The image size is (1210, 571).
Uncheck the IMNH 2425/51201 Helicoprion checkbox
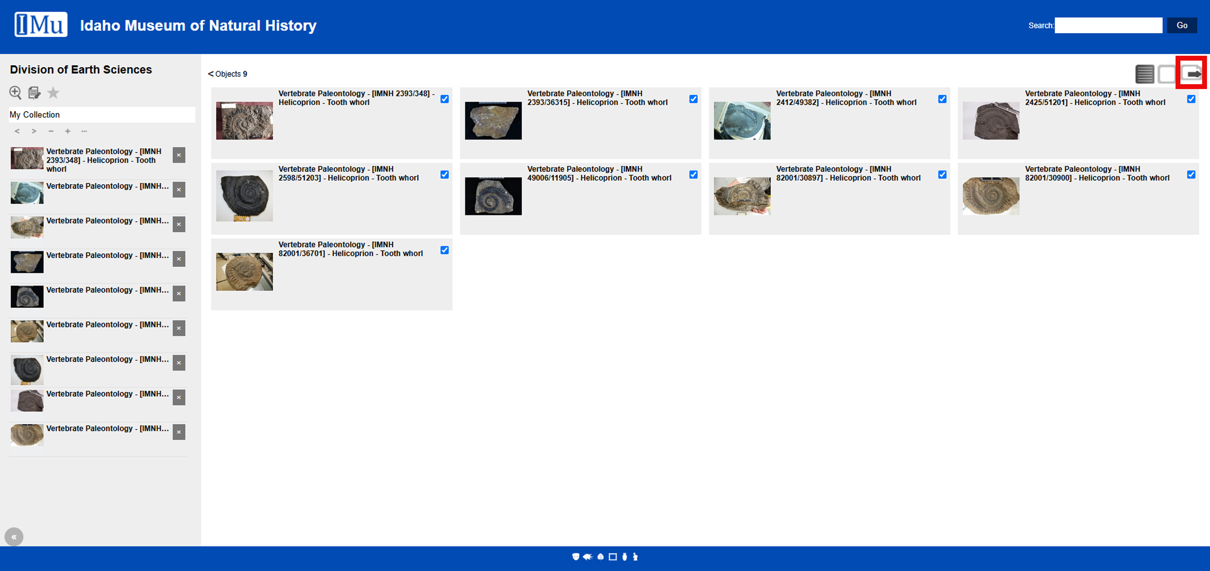(1191, 99)
